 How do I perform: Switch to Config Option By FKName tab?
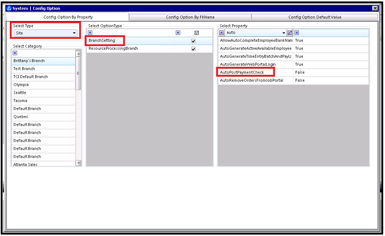tap(190, 17)
